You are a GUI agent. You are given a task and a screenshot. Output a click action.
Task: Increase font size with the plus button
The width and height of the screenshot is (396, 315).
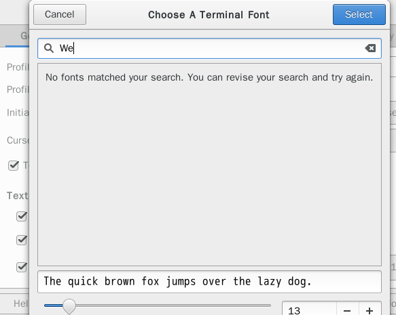(370, 310)
